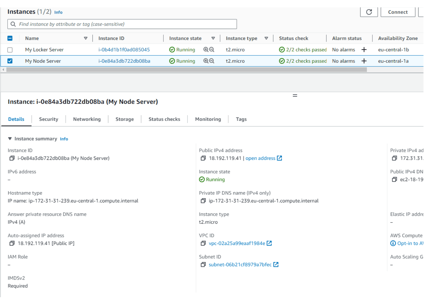Copy the Public IPv4 address 18.192.119.41
Image resolution: width=424 pixels, height=308 pixels.
tap(203, 158)
